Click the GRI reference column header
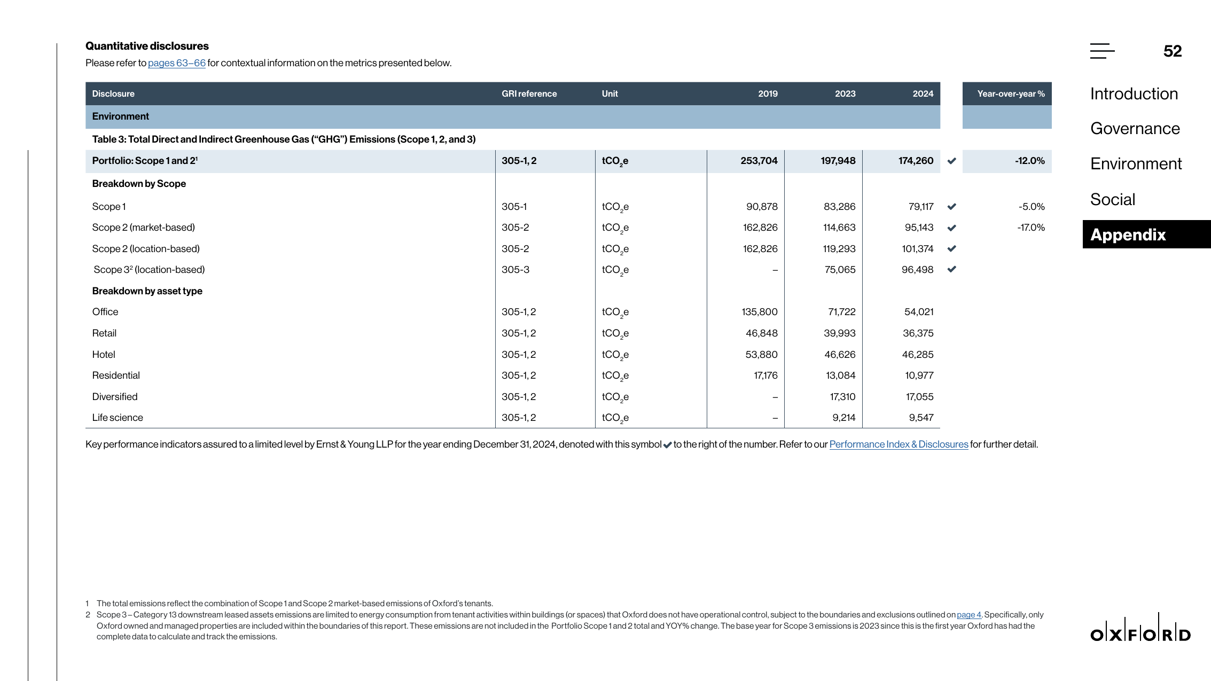This screenshot has height=681, width=1211. [529, 93]
